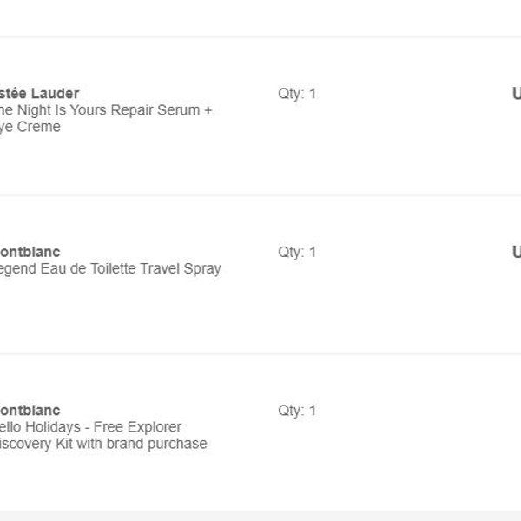Viewport: 521px width, 521px height.
Task: Click Qty: 1 for Hello Holidays kit
Action: click(297, 411)
